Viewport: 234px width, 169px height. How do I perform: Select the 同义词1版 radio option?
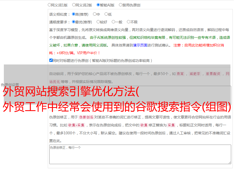[x=49, y=5]
